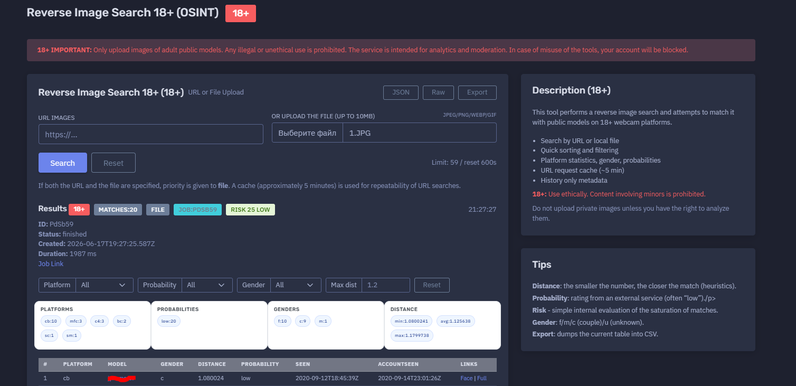Click Reset next to the Search button
The height and width of the screenshot is (386, 796).
[113, 163]
